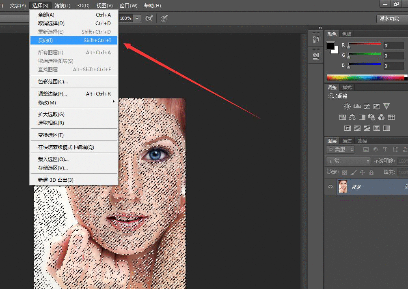
Task: Click the Channel Mixer adjustment icon
Action: [381, 117]
